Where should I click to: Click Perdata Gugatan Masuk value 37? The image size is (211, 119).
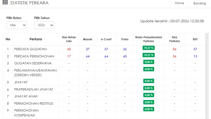pyautogui.click(x=87, y=49)
